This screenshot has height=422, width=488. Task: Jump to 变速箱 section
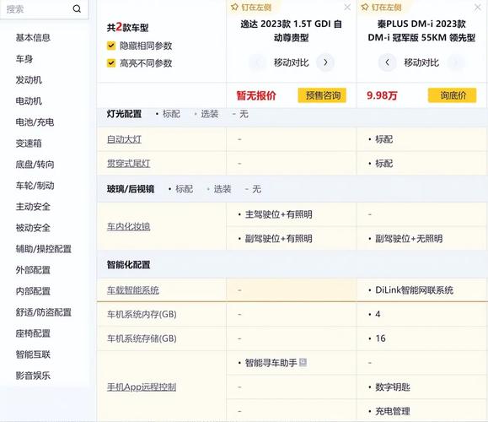[x=29, y=143]
